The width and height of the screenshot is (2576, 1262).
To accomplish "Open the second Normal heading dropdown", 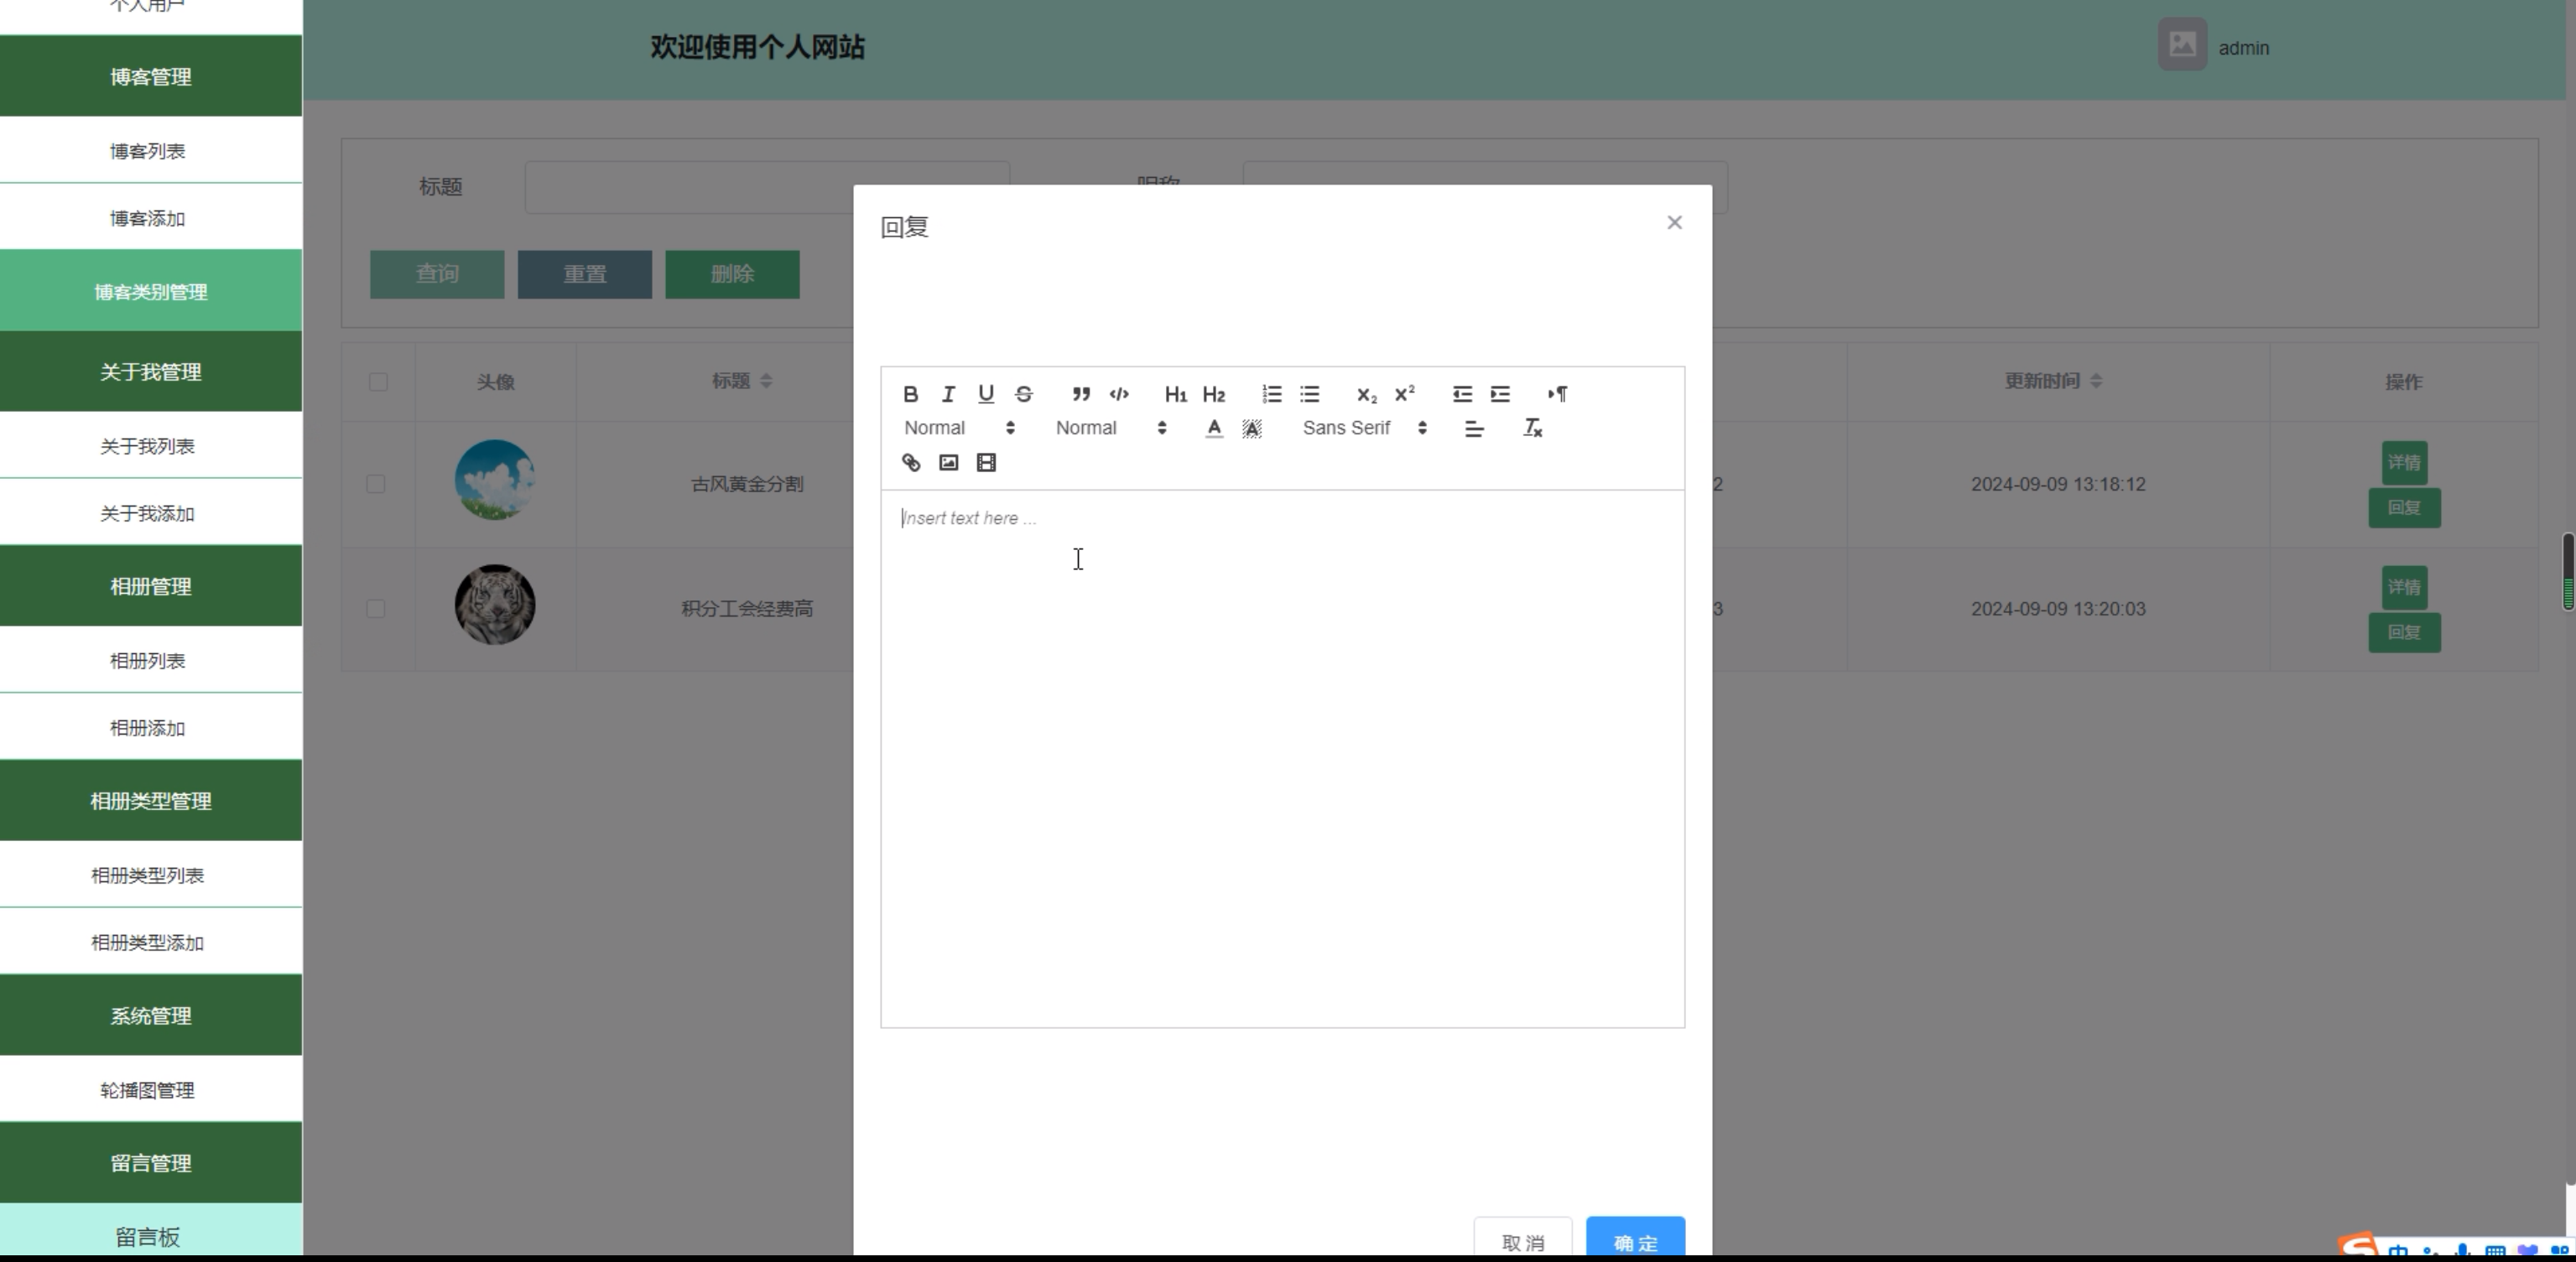I will coord(1110,428).
